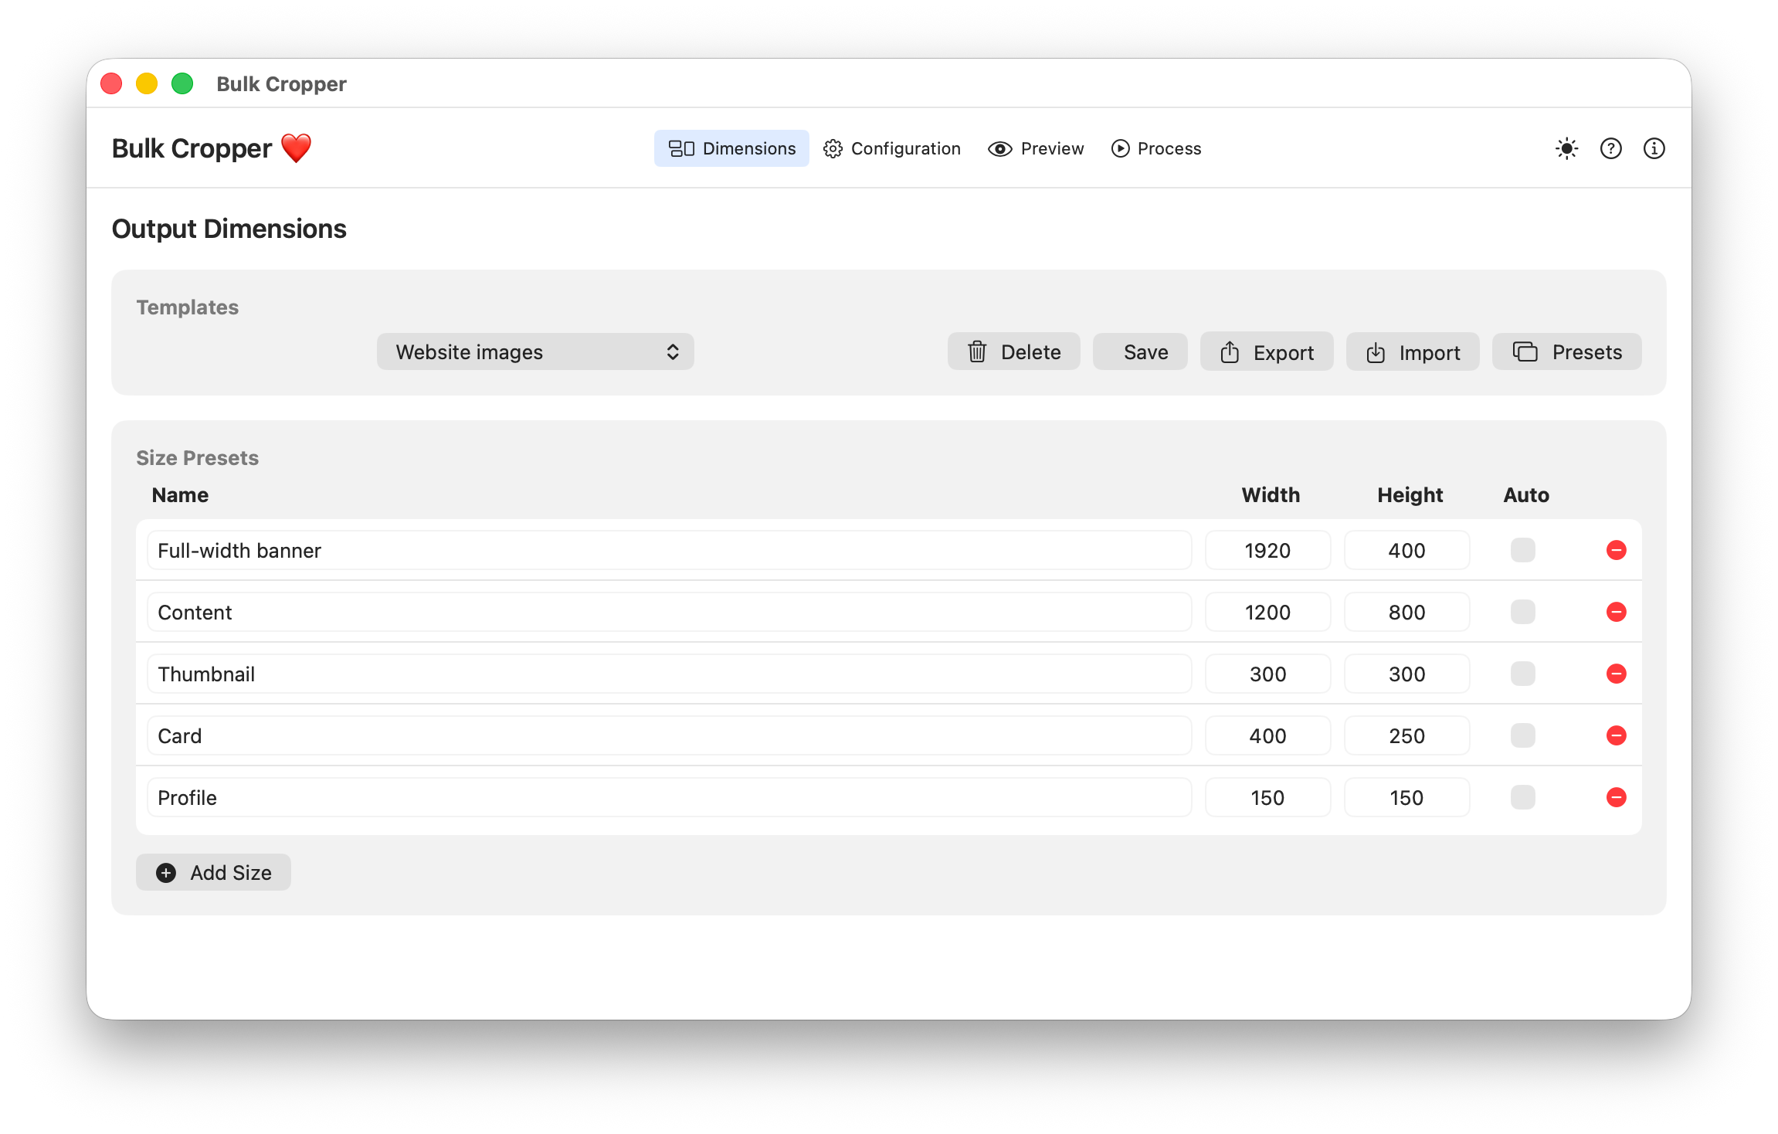Click the Import download icon
This screenshot has width=1778, height=1134.
tap(1376, 351)
